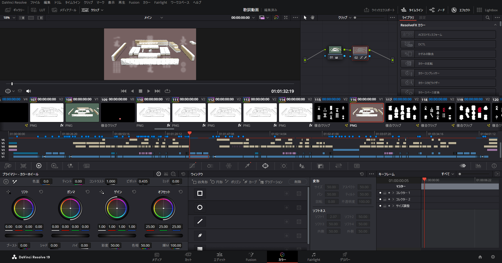502x263 pixels.
Task: Open the Tracker palette
Action: click(284, 166)
